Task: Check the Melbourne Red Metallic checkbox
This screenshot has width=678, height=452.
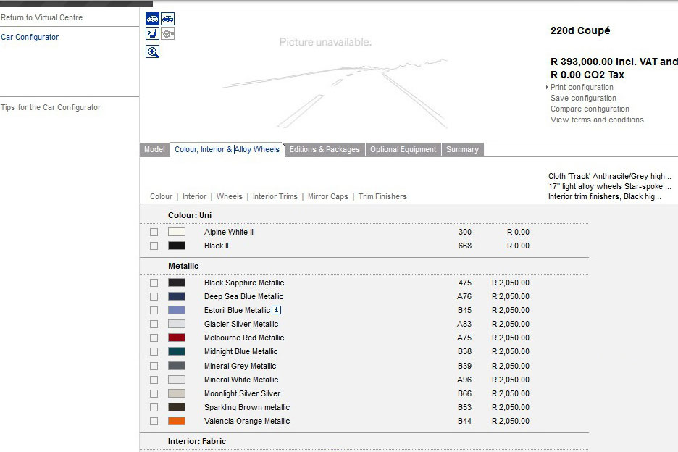Action: point(154,338)
